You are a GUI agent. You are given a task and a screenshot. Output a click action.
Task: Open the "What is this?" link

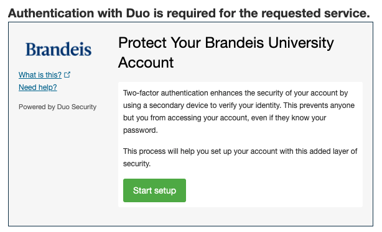tap(40, 75)
